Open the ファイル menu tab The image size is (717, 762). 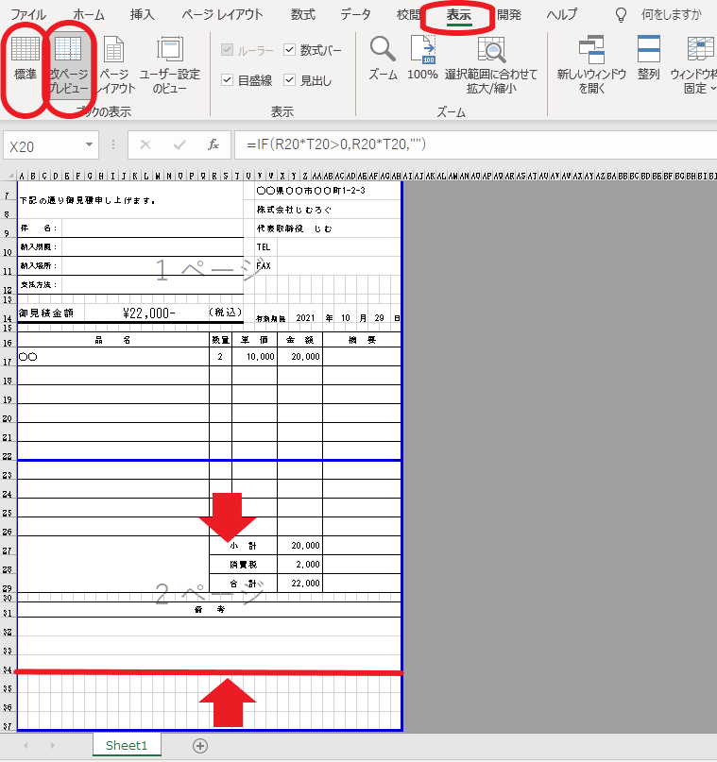[x=28, y=15]
